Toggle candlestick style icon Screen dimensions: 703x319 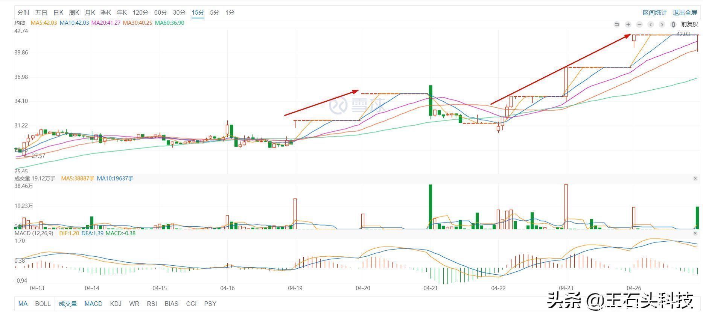(x=673, y=24)
